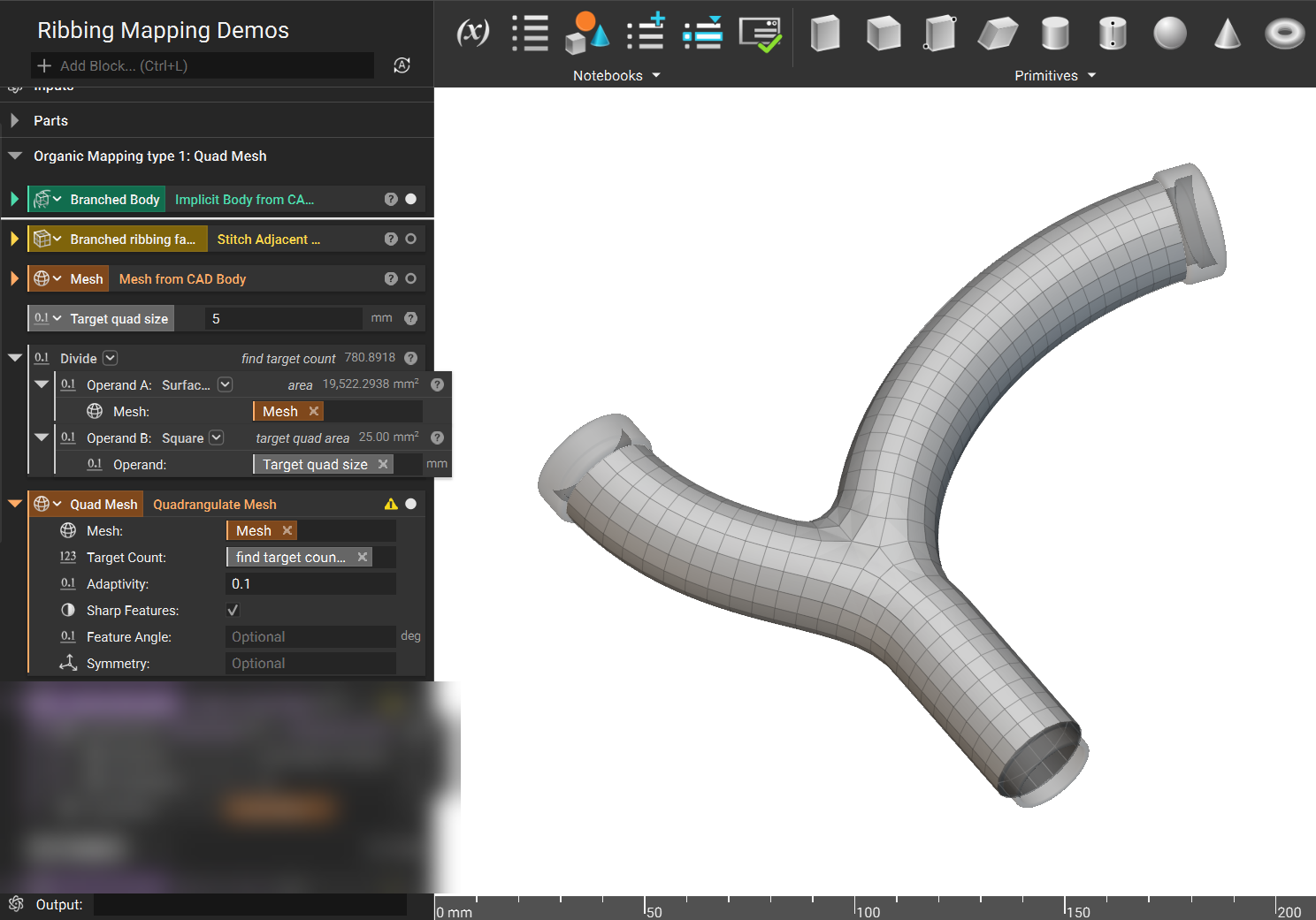The image size is (1316, 920).
Task: Insert a cone primitive
Action: tap(1228, 34)
